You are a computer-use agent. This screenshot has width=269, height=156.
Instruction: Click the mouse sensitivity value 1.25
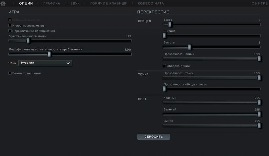[128, 36]
